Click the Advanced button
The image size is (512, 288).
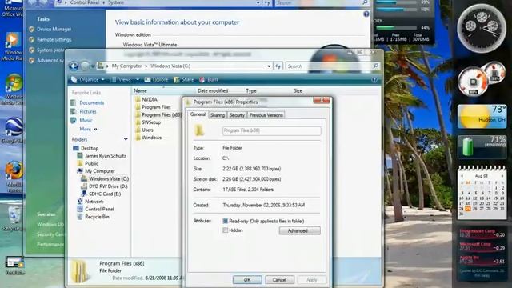299,231
